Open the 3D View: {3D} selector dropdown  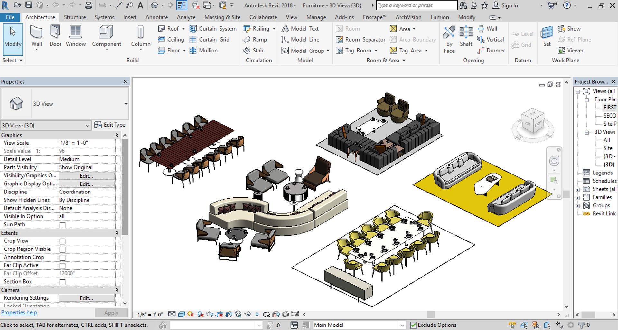[45, 125]
